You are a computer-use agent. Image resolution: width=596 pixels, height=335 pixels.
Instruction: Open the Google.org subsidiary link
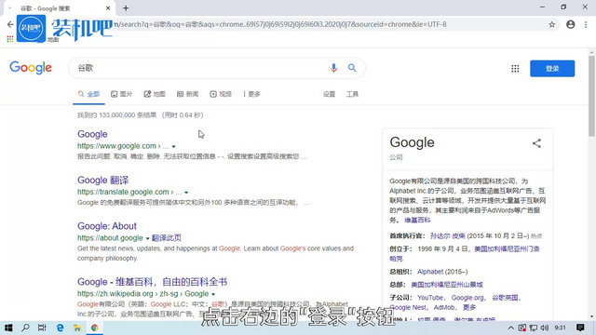[x=467, y=298]
